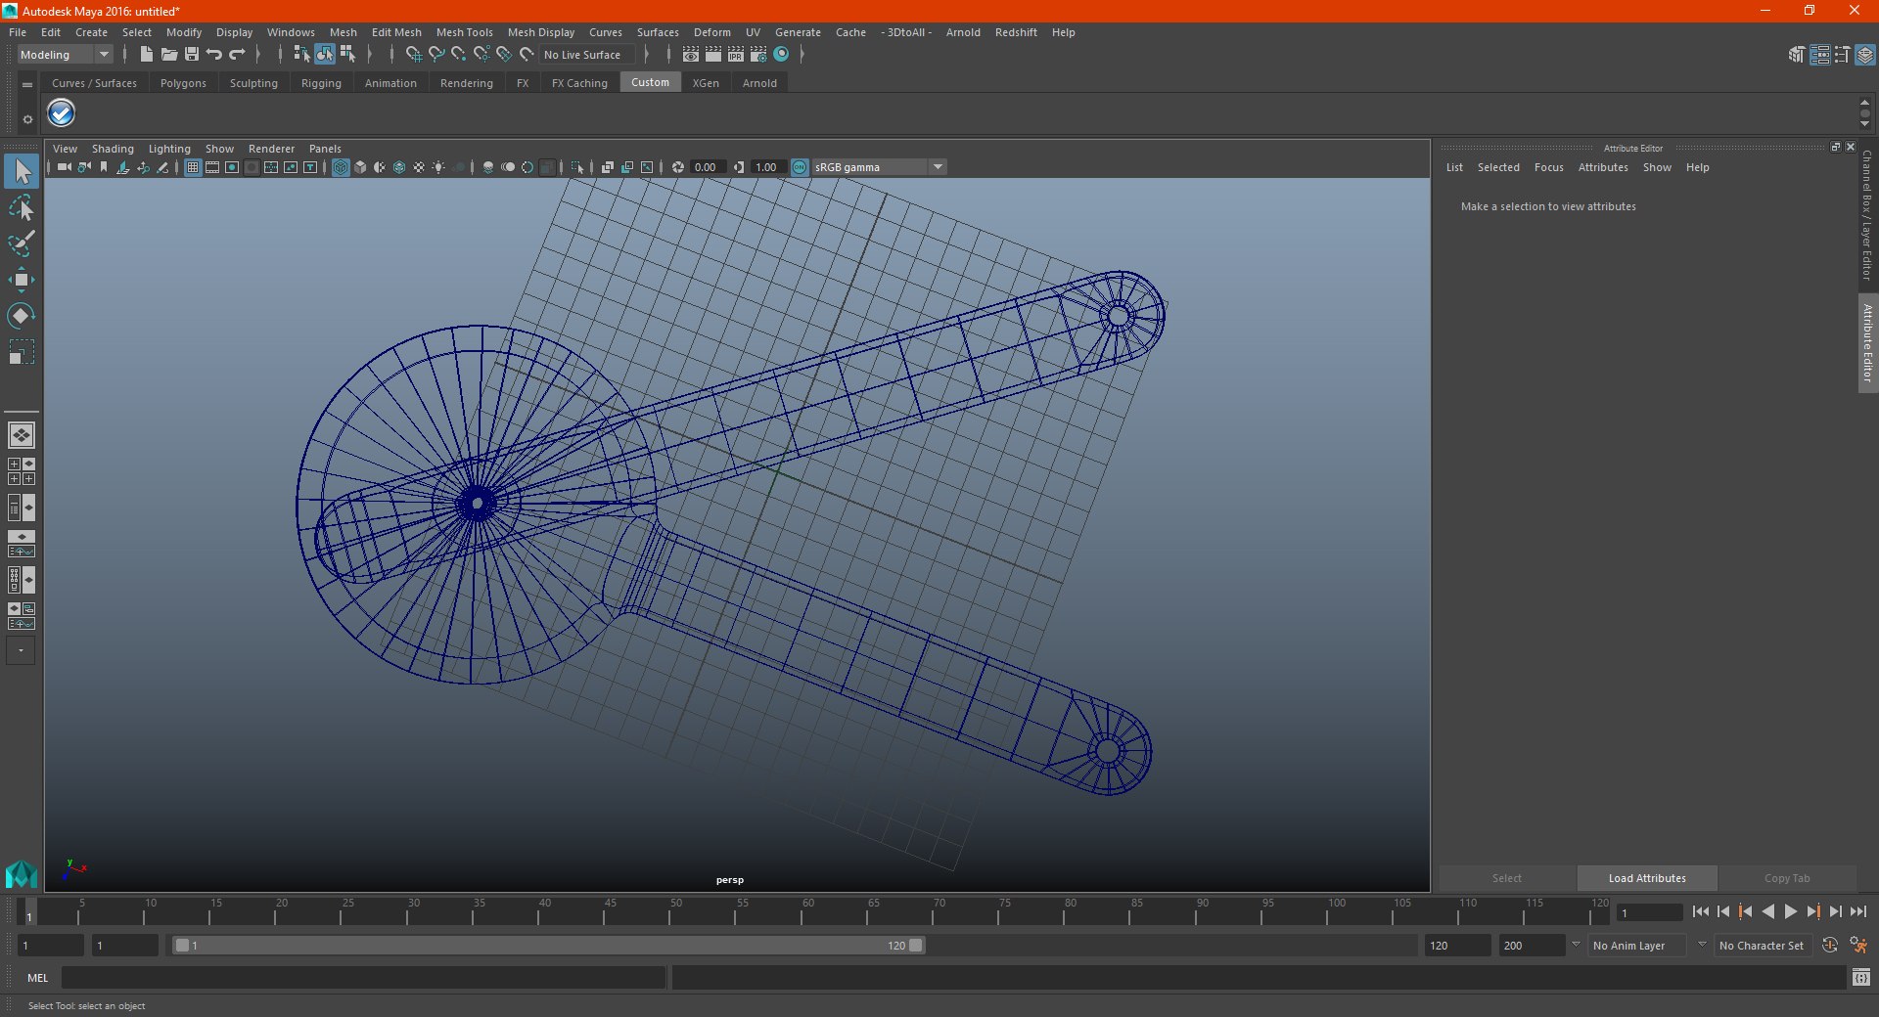
Task: Open viewport Shading menu
Action: [113, 149]
